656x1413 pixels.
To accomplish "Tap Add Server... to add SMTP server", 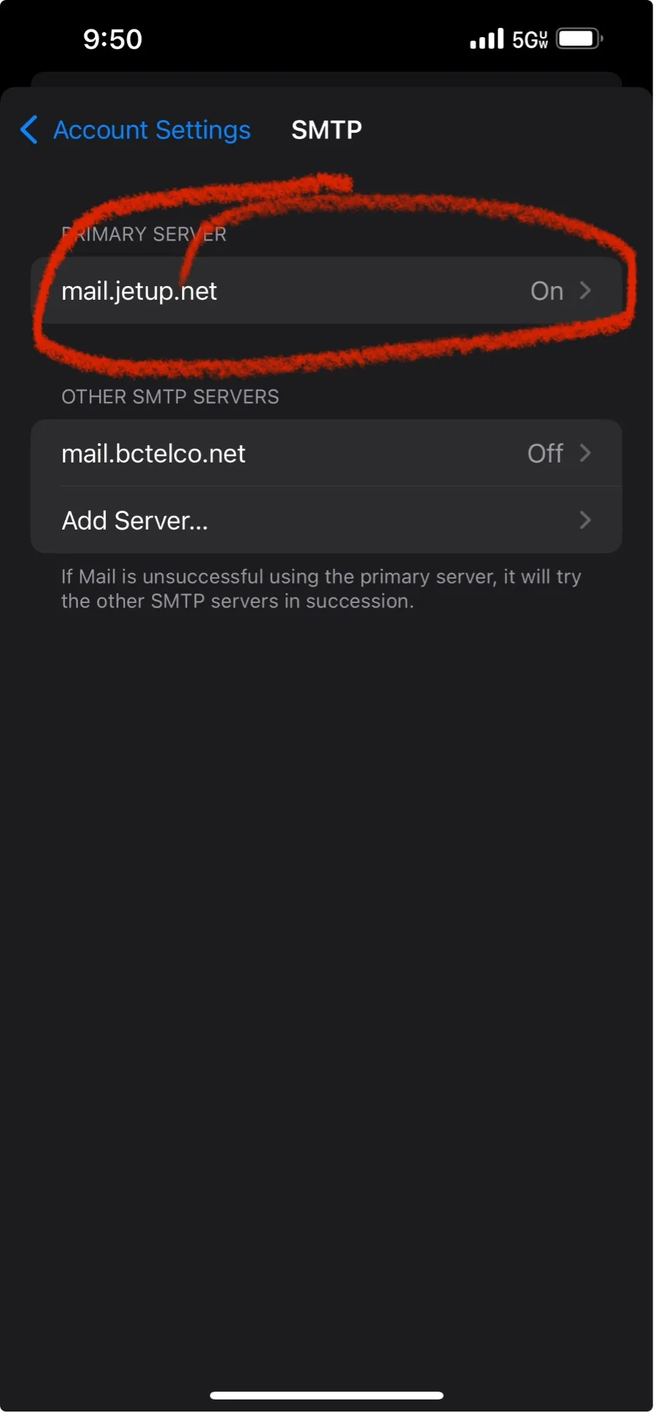I will (x=135, y=521).
